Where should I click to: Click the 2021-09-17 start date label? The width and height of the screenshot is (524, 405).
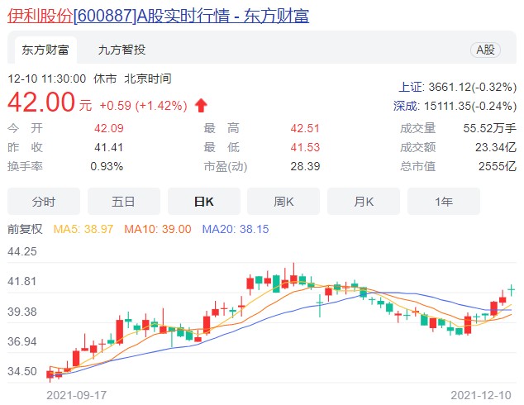76,395
